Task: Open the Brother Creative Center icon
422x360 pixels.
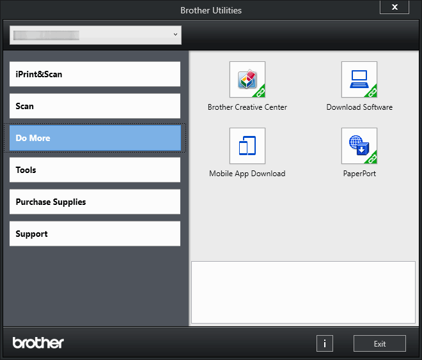Action: tap(247, 80)
